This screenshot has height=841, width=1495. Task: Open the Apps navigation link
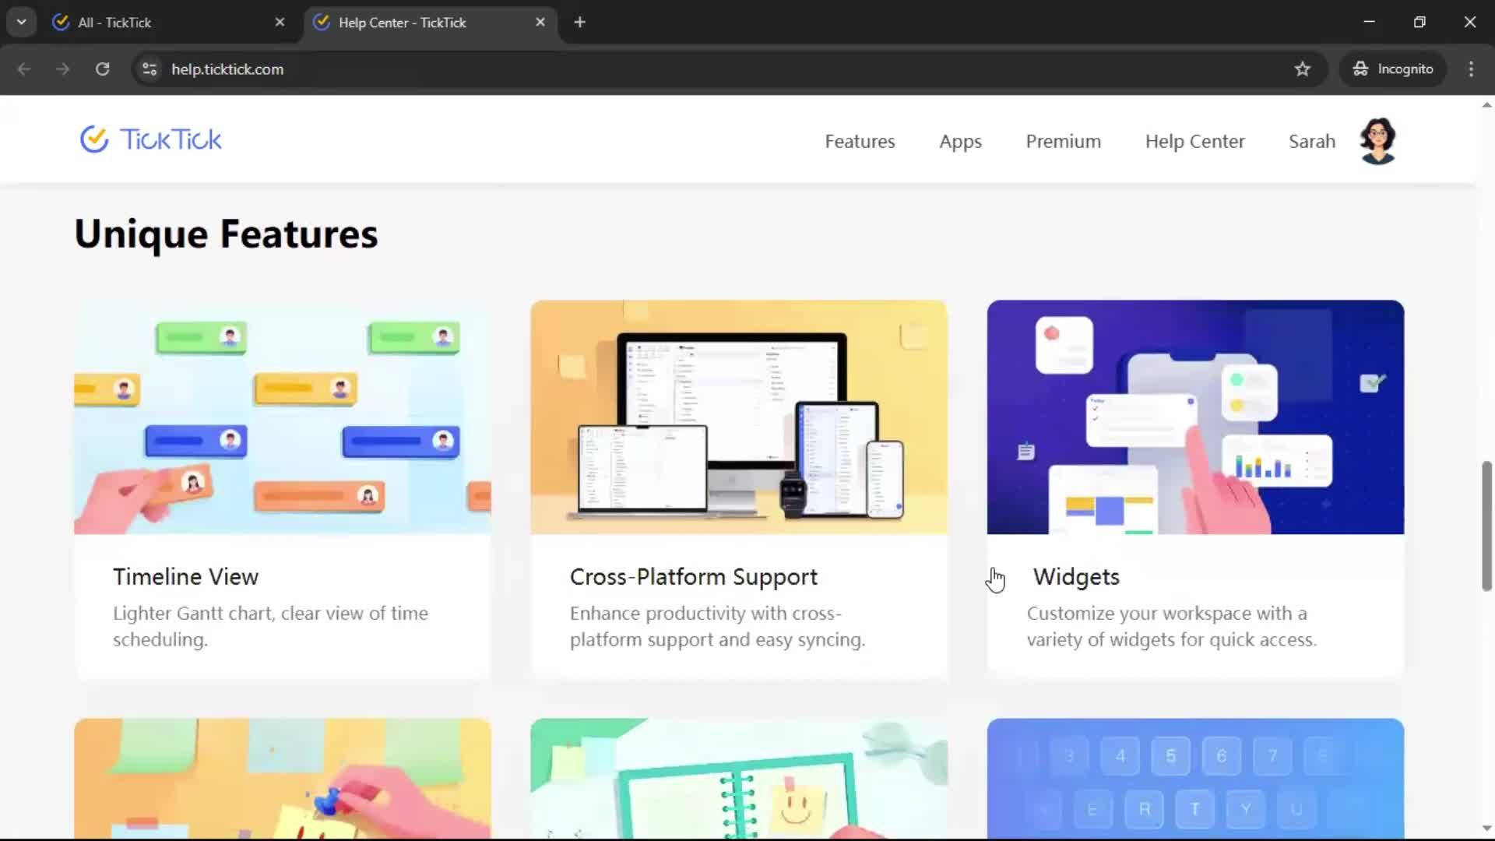pyautogui.click(x=960, y=142)
